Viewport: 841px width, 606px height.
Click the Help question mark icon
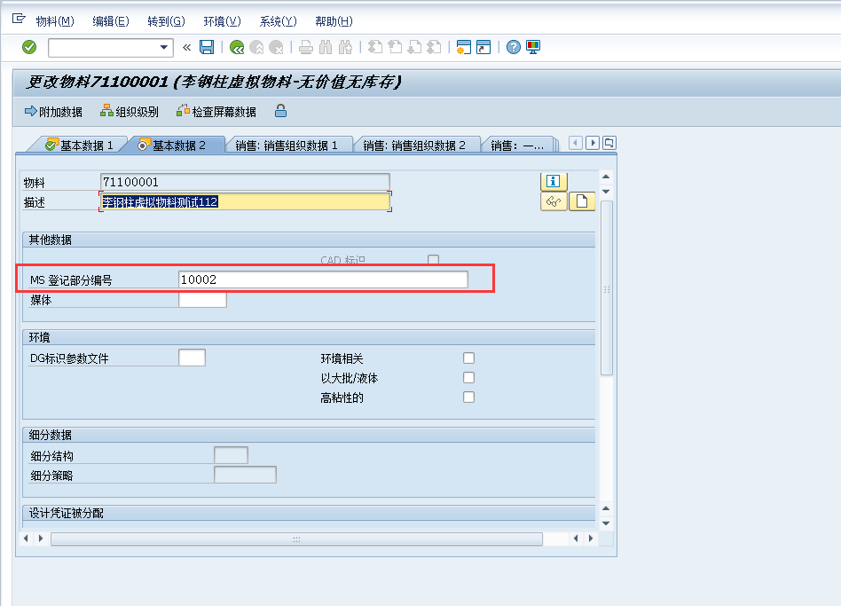click(x=512, y=46)
